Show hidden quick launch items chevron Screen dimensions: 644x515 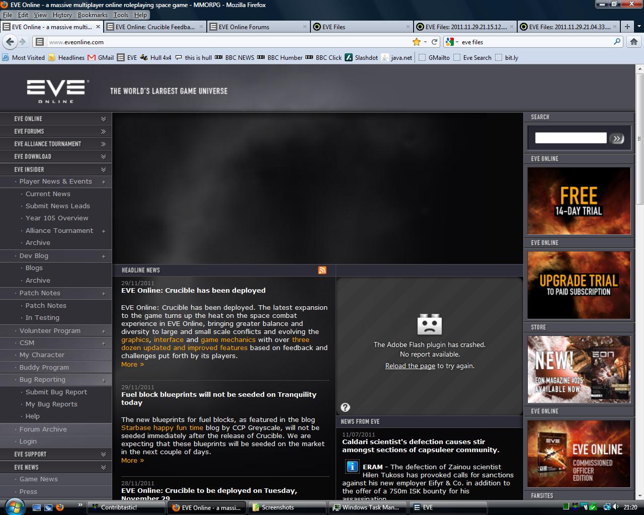(80, 504)
